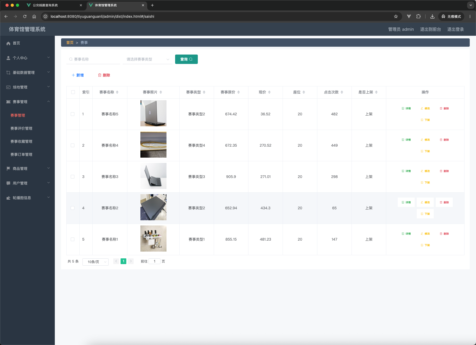Image resolution: width=476 pixels, height=345 pixels.
Task: Sort by 是否上架 column arrows
Action: coord(376,92)
